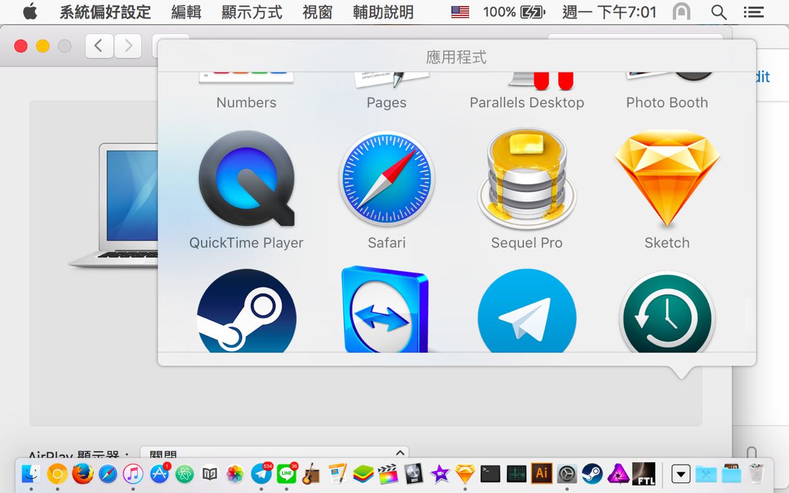789x493 pixels.
Task: Open Finder from the Dock
Action: point(31,473)
